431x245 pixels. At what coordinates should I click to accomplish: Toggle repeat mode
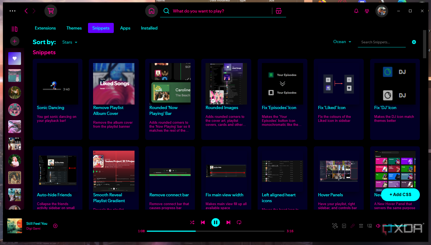pyautogui.click(x=239, y=222)
